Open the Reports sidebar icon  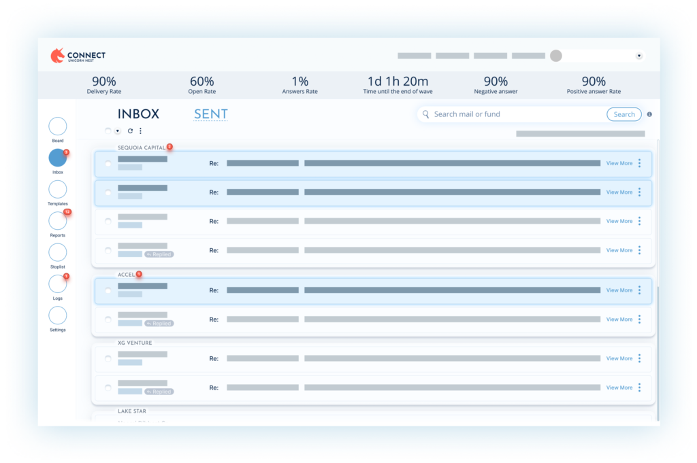pyautogui.click(x=58, y=221)
